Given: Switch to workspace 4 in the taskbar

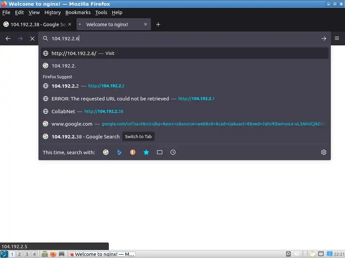Looking at the screenshot, I should [x=34, y=254].
